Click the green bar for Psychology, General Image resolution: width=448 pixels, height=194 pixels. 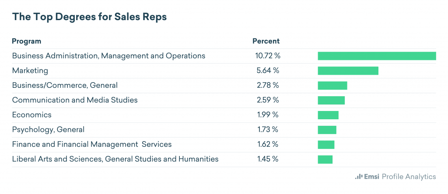[327, 130]
